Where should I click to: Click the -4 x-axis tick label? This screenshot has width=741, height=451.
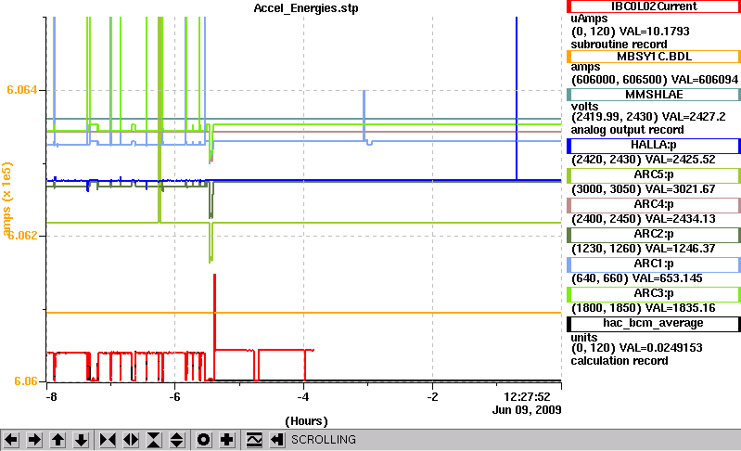[x=303, y=396]
